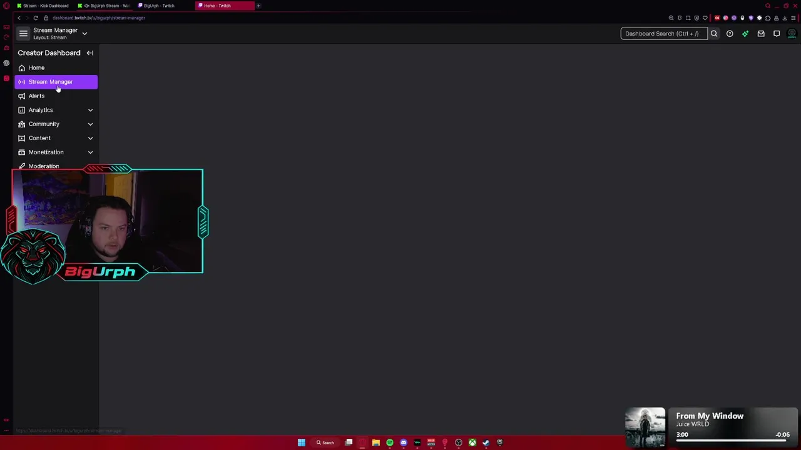Click the purple shield extension icon
The image size is (801, 450).
pyautogui.click(x=751, y=18)
